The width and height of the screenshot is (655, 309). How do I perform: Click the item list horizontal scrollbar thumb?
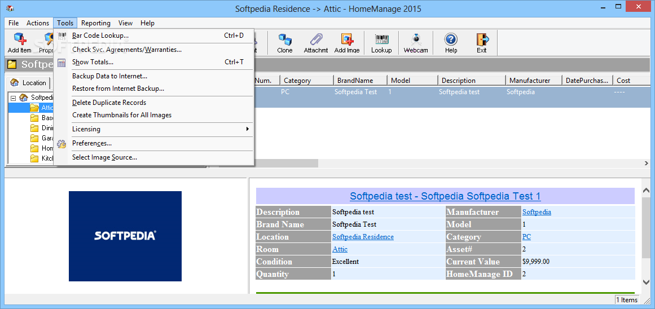click(x=287, y=163)
